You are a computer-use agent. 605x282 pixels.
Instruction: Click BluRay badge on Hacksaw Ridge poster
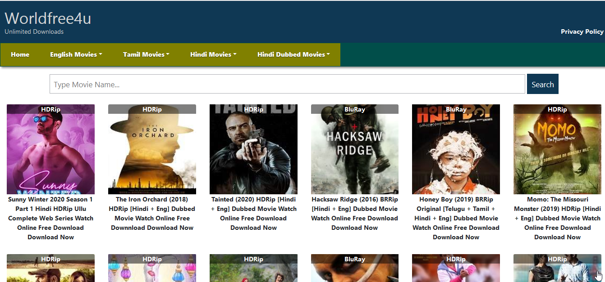click(355, 109)
